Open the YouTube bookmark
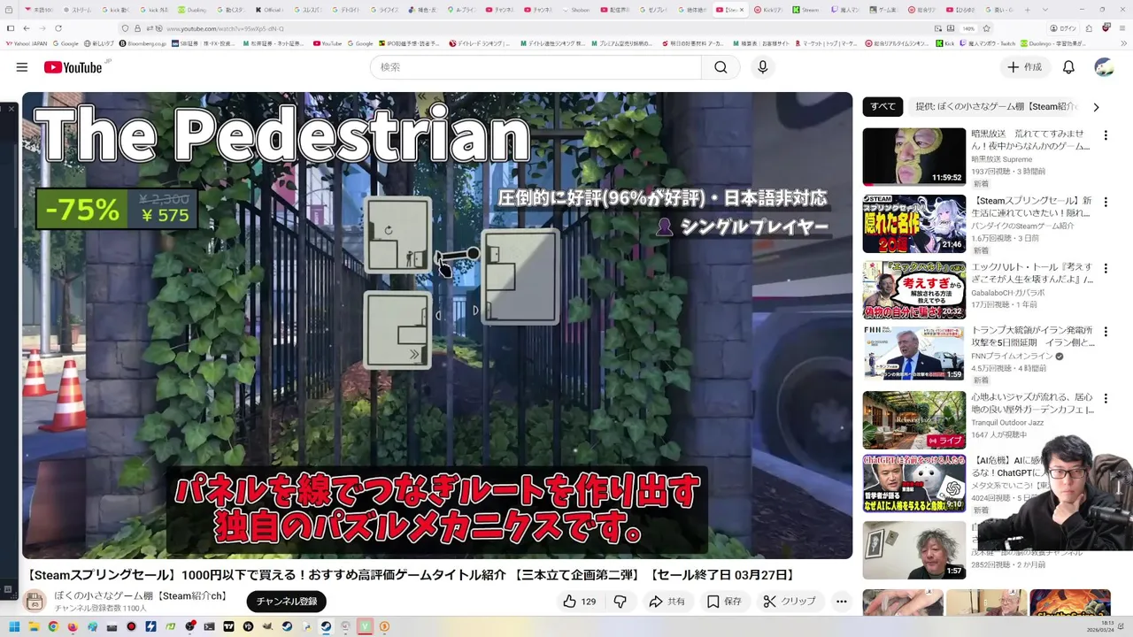 coord(328,42)
